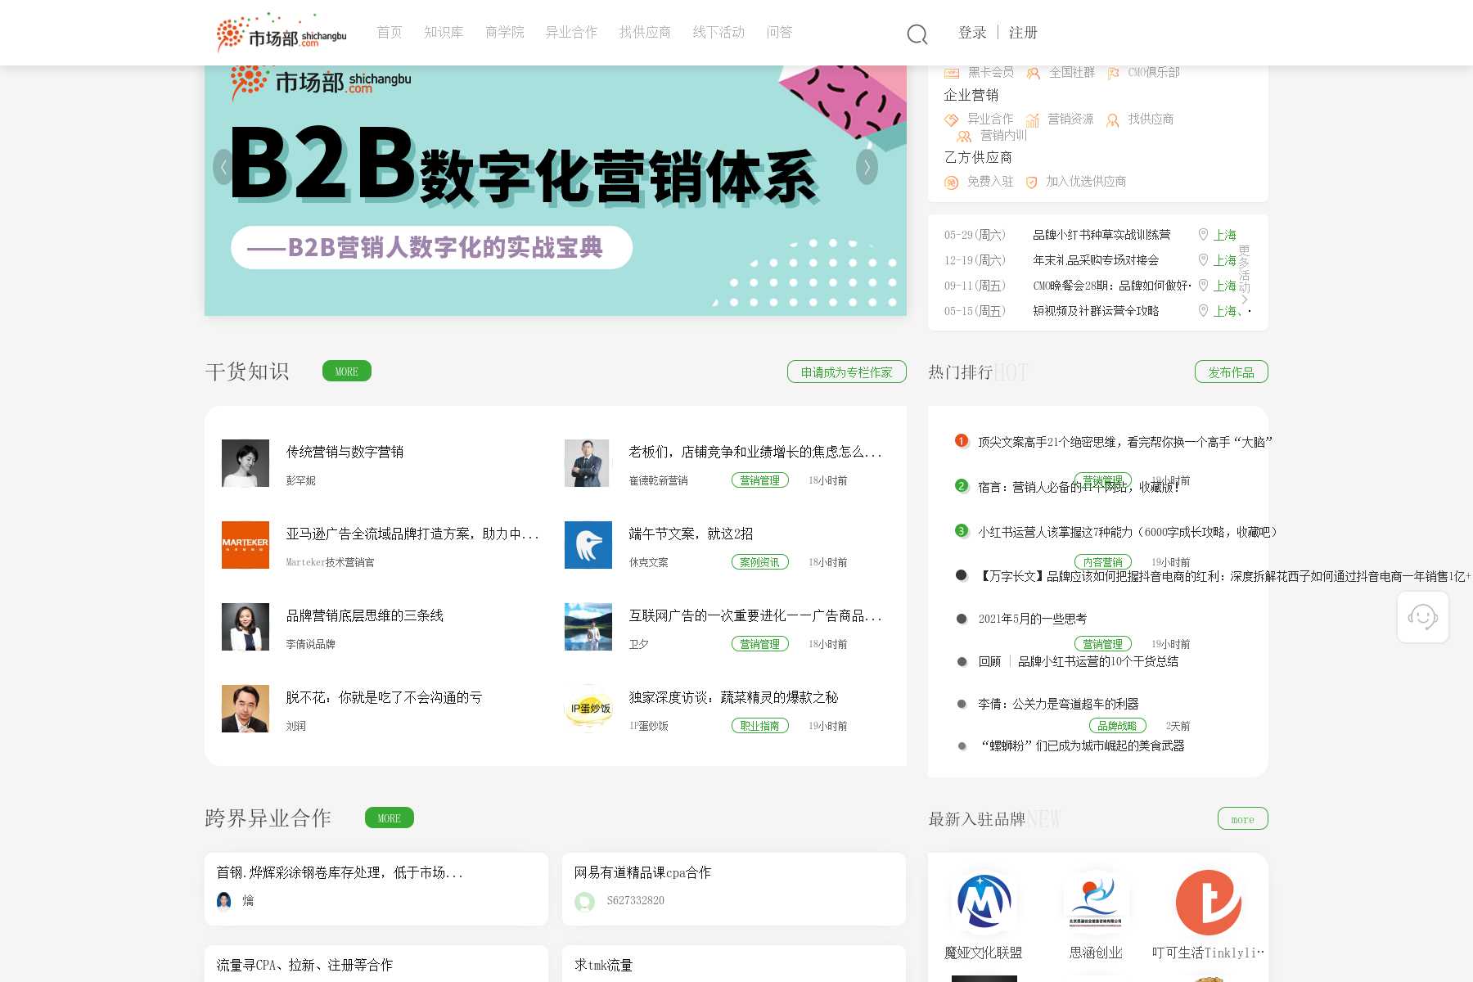The width and height of the screenshot is (1473, 982).
Task: Open 知识库 navigation item
Action: 444,33
